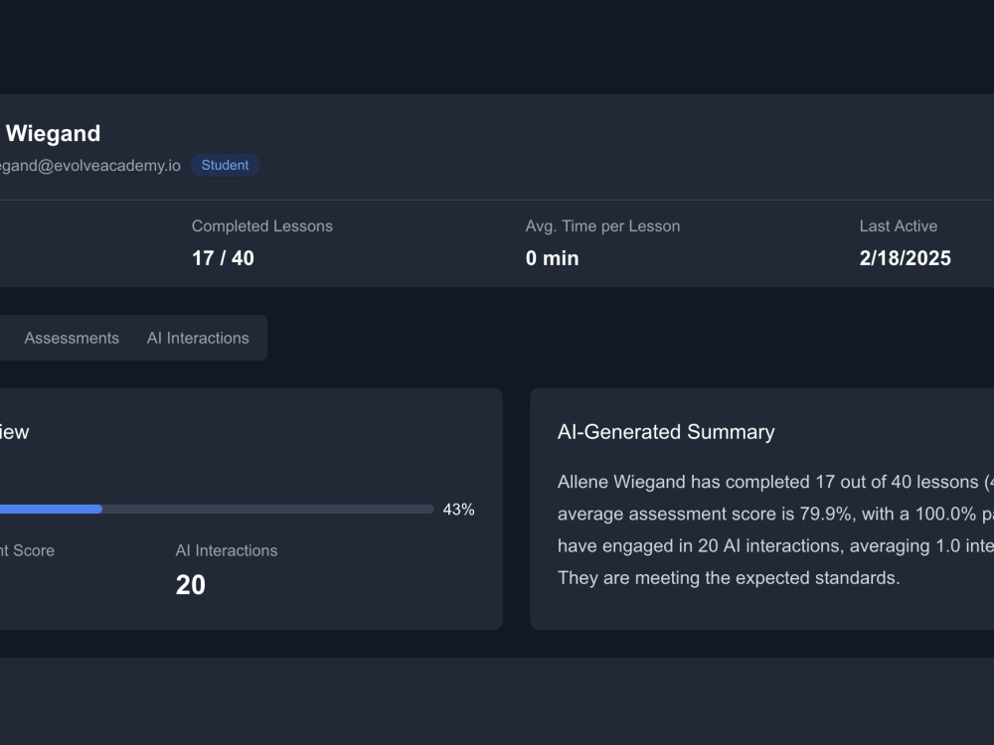Viewport: 994px width, 745px height.
Task: Click the evolveacademy.io email address
Action: tap(90, 165)
